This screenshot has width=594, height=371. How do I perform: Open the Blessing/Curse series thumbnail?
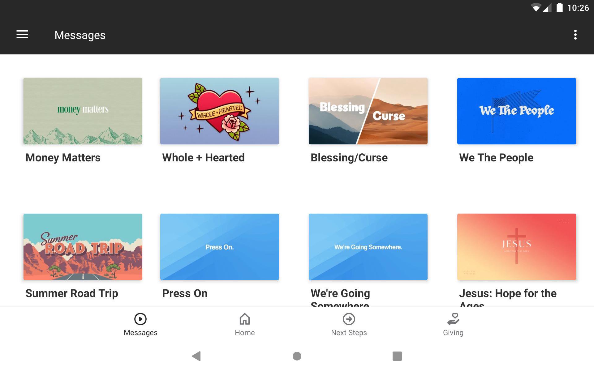click(368, 111)
